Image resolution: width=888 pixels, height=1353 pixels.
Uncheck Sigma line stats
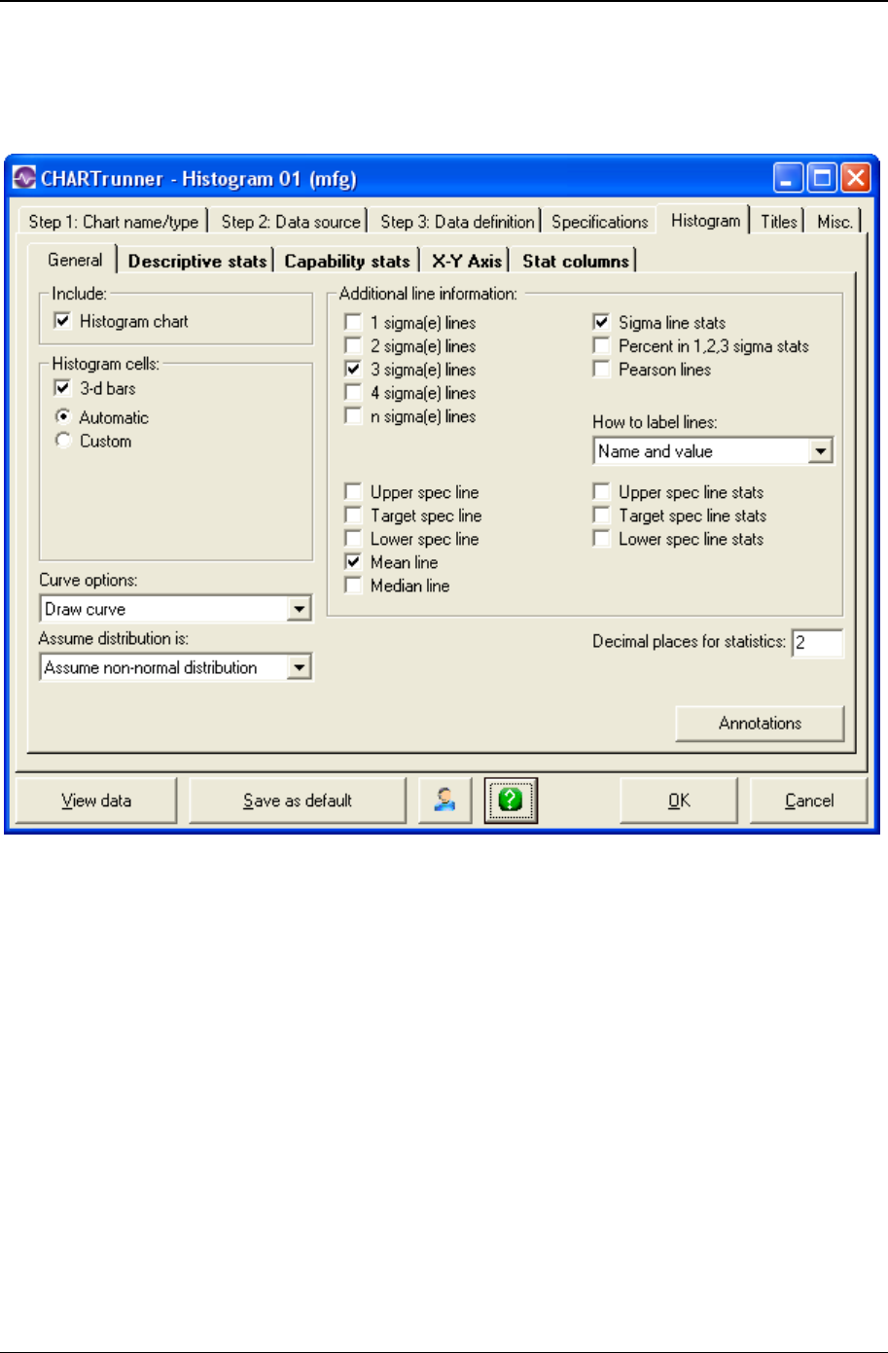(x=601, y=323)
